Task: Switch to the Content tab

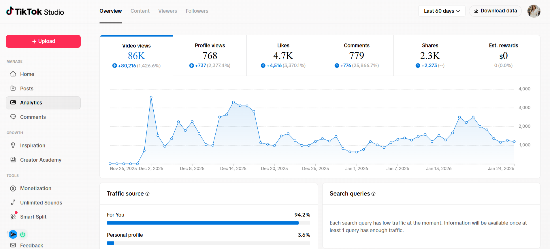Action: pos(140,11)
